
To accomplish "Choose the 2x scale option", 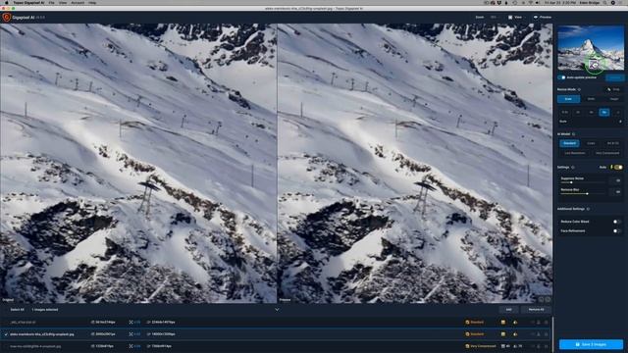I will 578,113.
